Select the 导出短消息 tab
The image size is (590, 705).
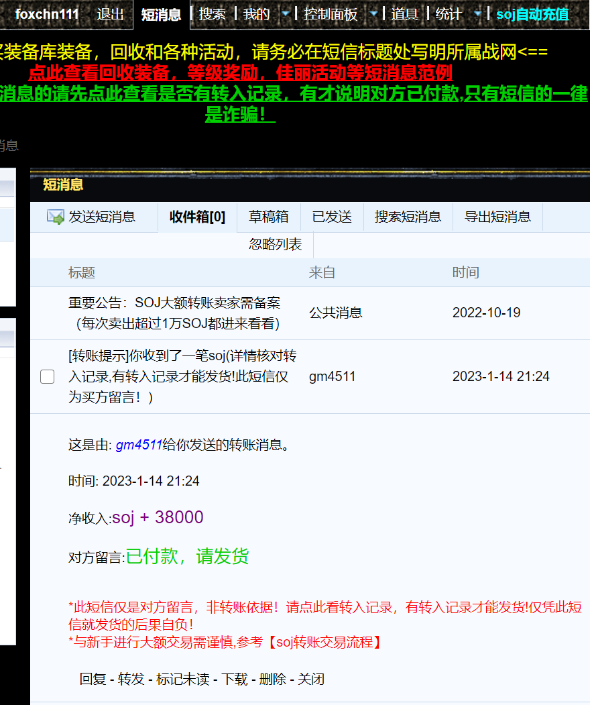(497, 217)
